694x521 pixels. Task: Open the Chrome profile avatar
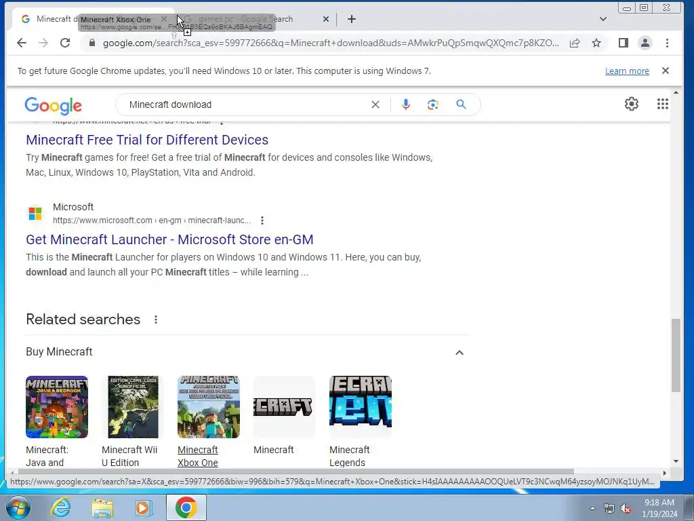coord(645,43)
